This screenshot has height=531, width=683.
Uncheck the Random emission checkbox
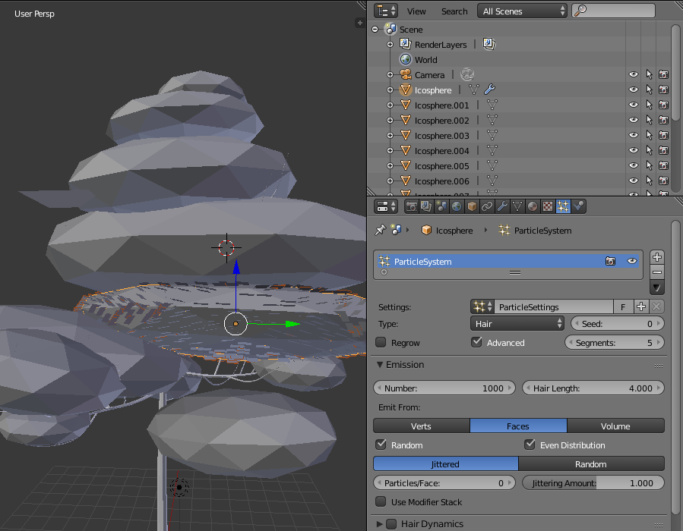[x=381, y=445]
